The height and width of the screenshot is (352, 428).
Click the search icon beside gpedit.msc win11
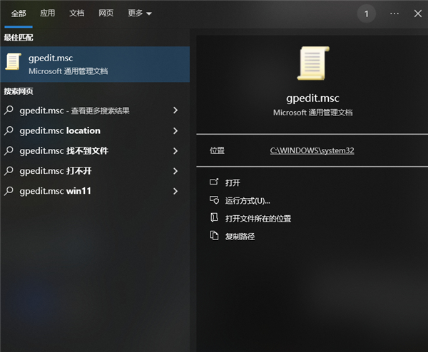click(9, 191)
